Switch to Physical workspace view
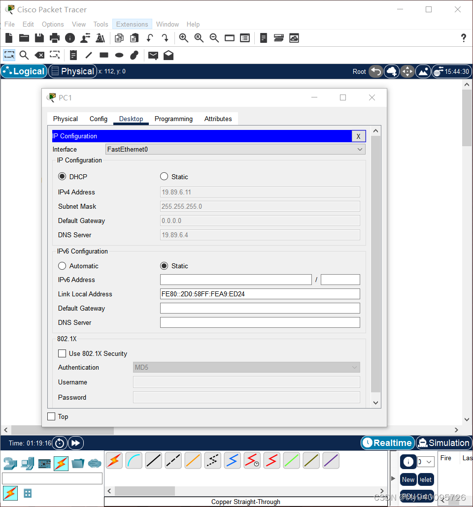 click(73, 71)
